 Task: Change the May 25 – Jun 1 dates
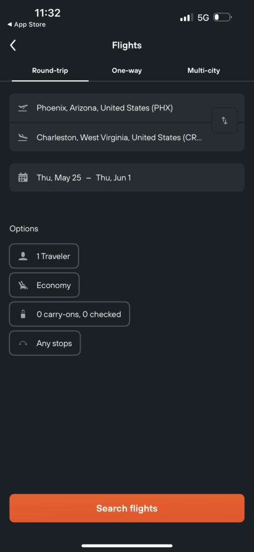127,177
